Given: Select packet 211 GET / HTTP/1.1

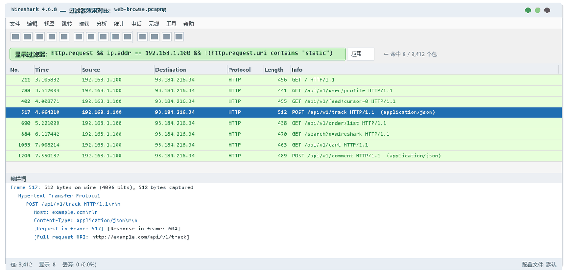Looking at the screenshot, I should click(283, 80).
